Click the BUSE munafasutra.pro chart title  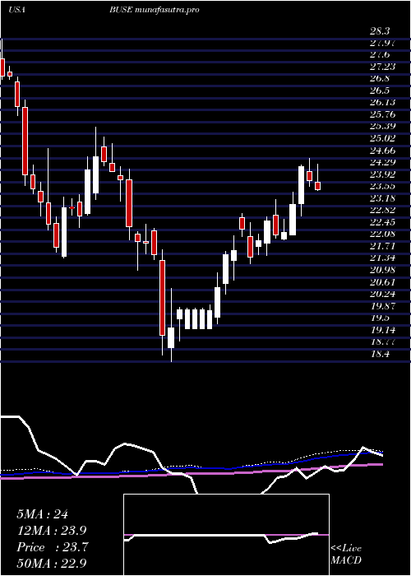coord(155,10)
